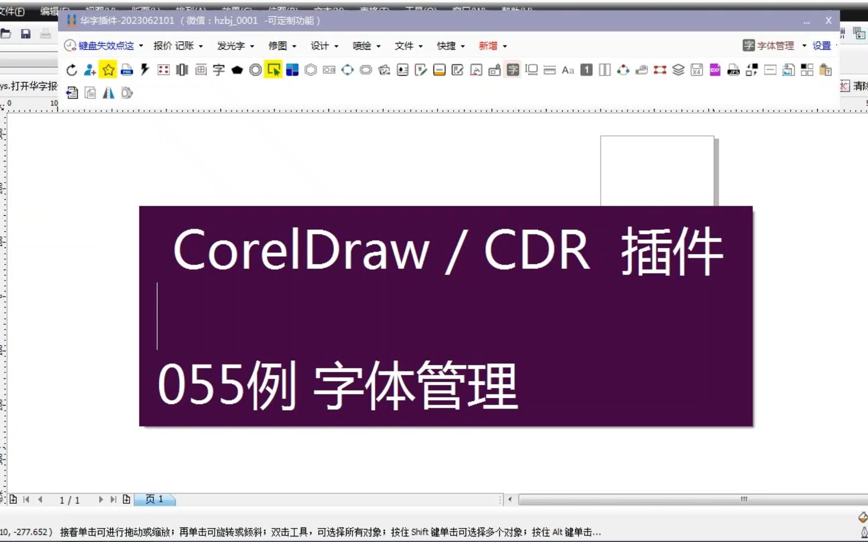Expand the 修图 dropdown

[x=282, y=46]
